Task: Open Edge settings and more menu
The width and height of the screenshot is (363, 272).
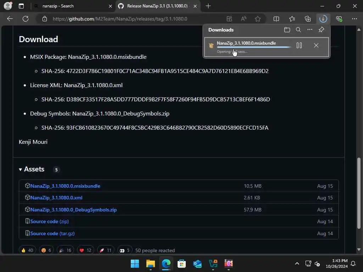Action: pyautogui.click(x=354, y=19)
